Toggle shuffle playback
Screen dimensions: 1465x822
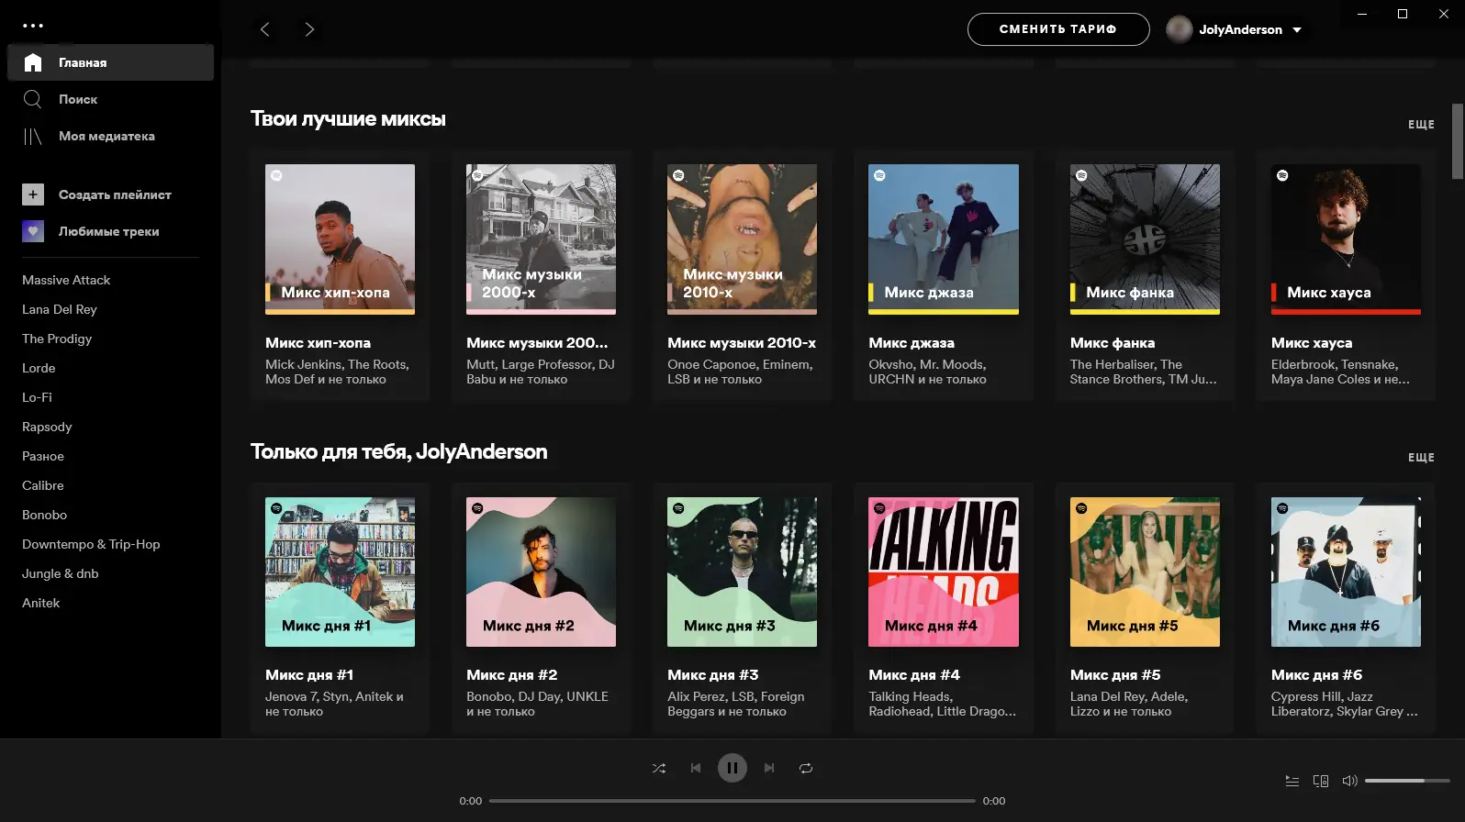point(659,768)
